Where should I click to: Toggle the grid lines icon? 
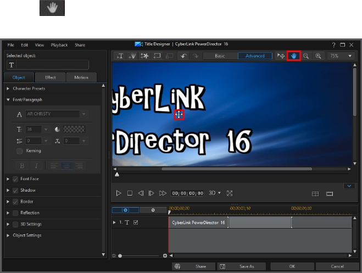(315, 194)
